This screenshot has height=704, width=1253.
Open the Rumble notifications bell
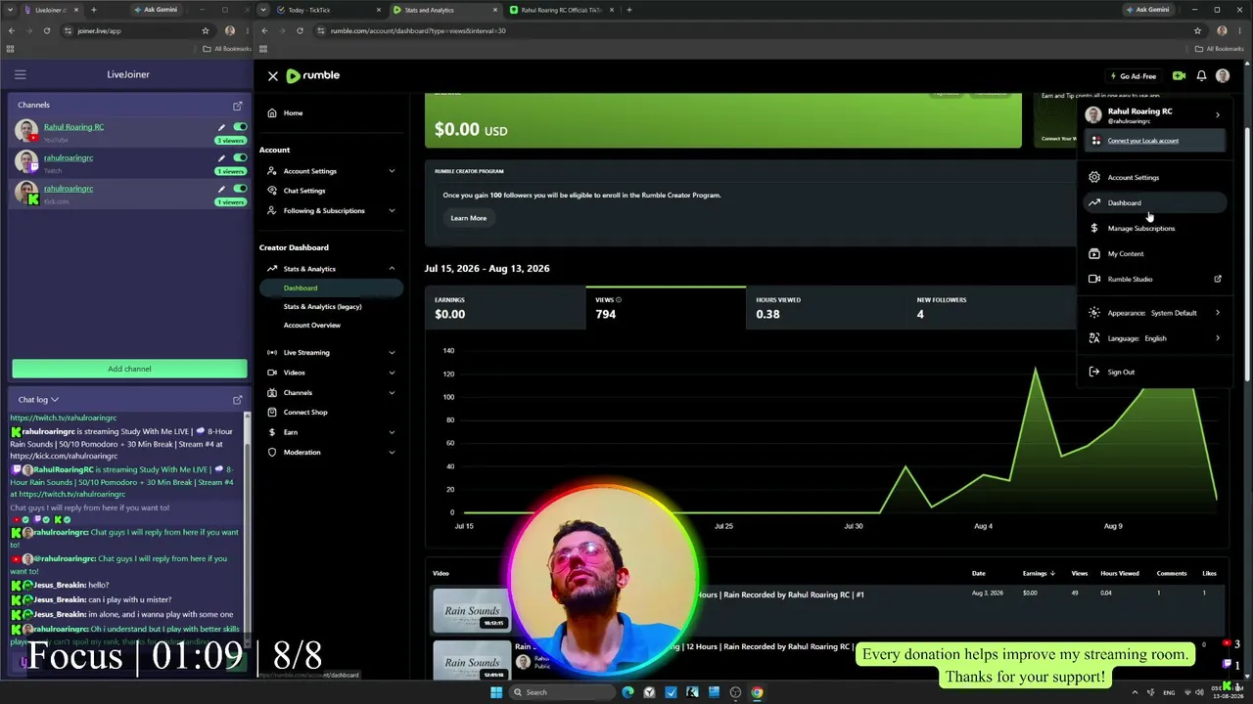click(x=1201, y=76)
